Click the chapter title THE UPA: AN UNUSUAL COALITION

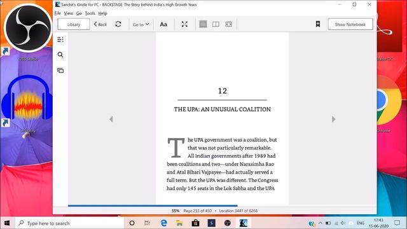tap(222, 109)
